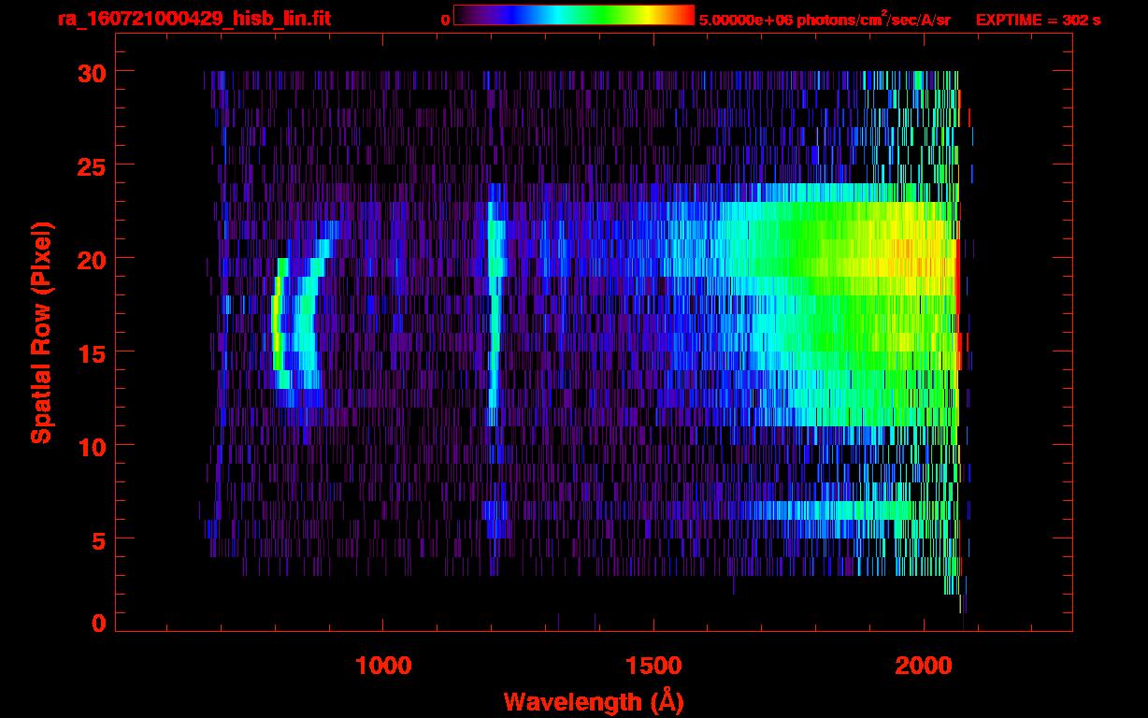Click the filename ra_160721000429_hisb_lin.fit title
This screenshot has height=718, width=1148.
coord(194,19)
